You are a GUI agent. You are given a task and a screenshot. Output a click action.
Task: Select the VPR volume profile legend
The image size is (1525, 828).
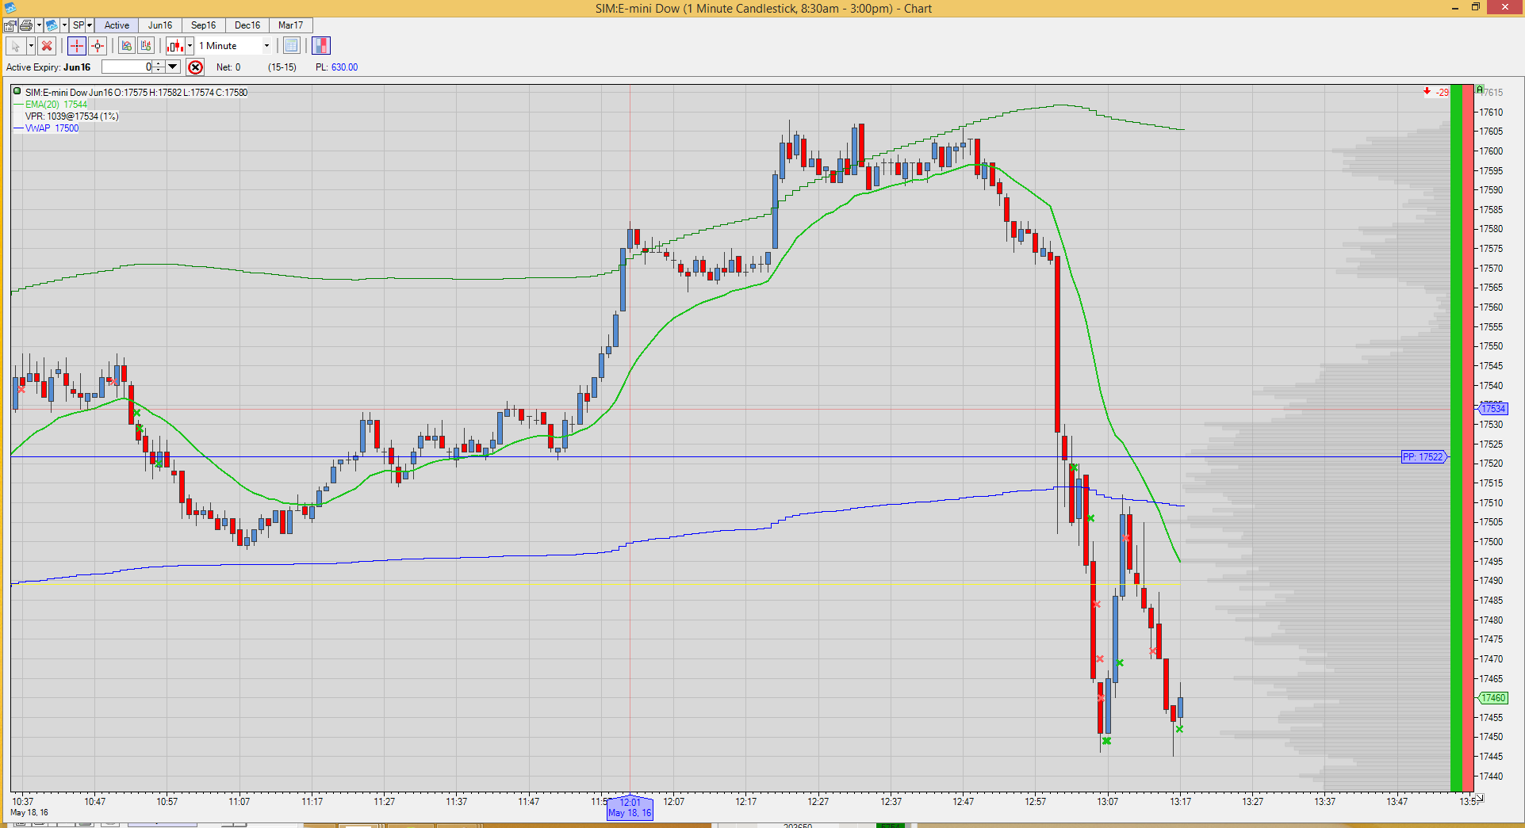(x=71, y=116)
